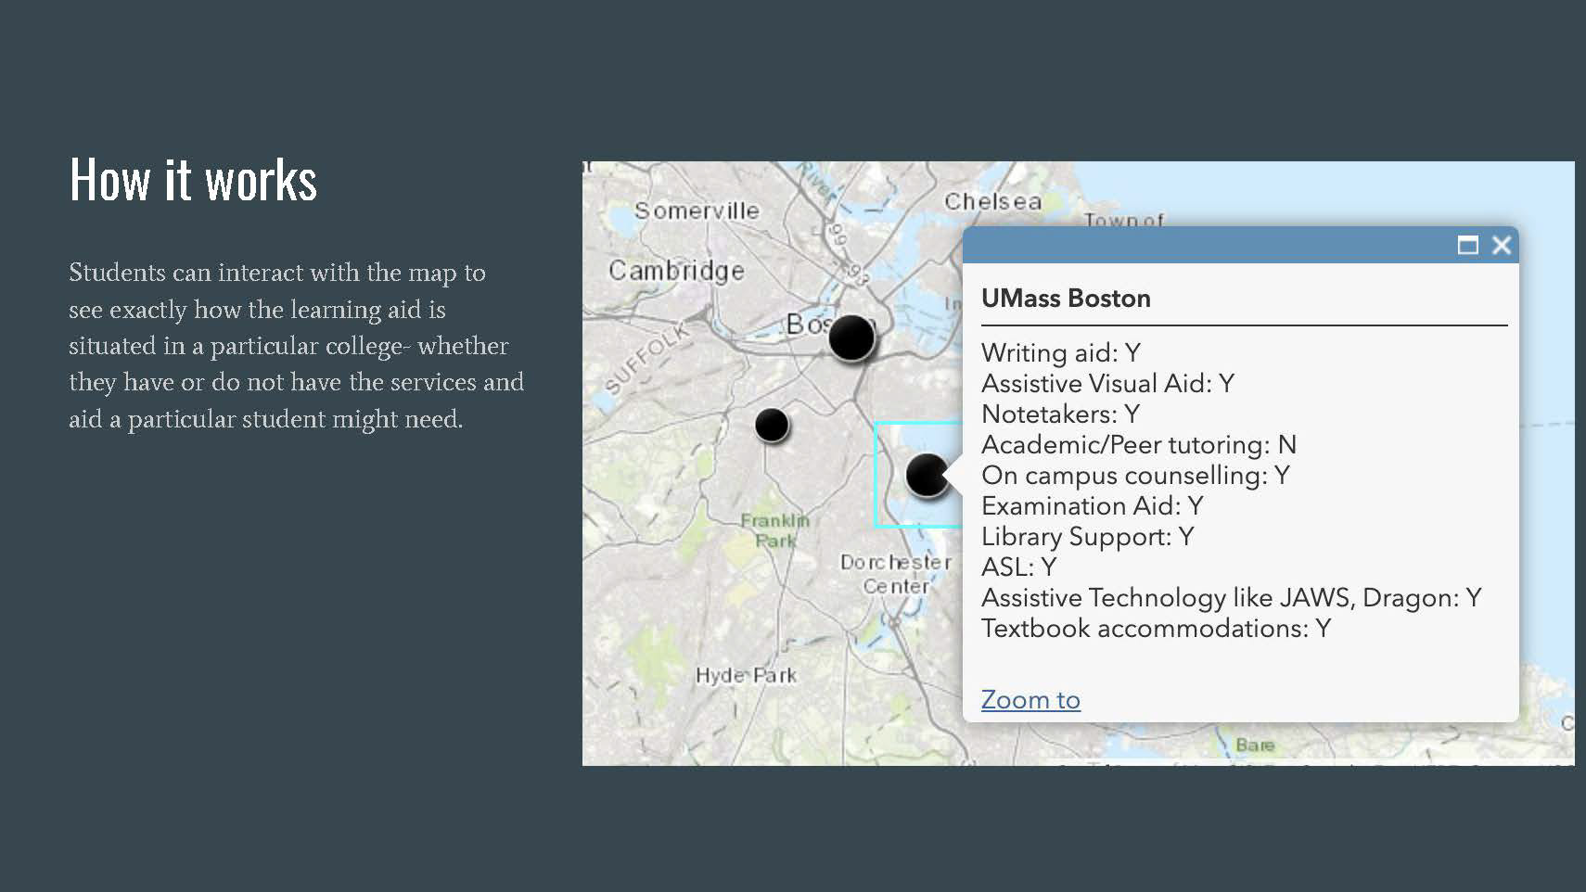
Task: Select the black marker near Boston label
Action: click(851, 338)
